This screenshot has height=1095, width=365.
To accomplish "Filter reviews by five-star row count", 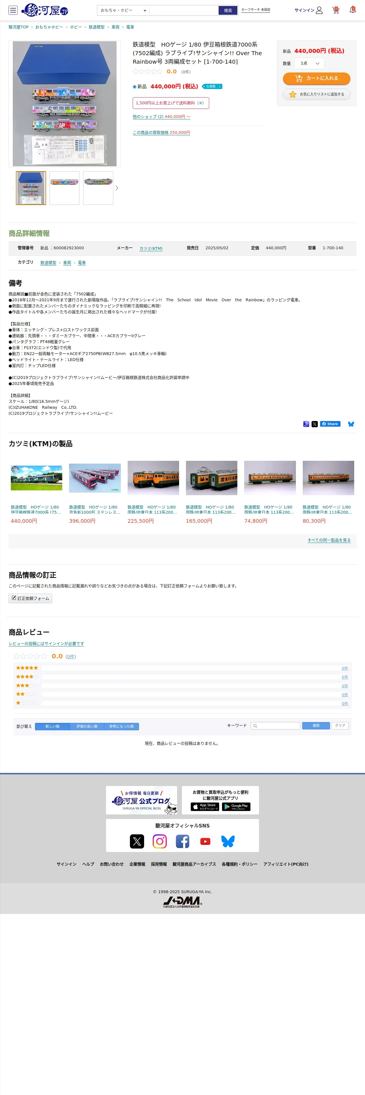I will [x=345, y=668].
